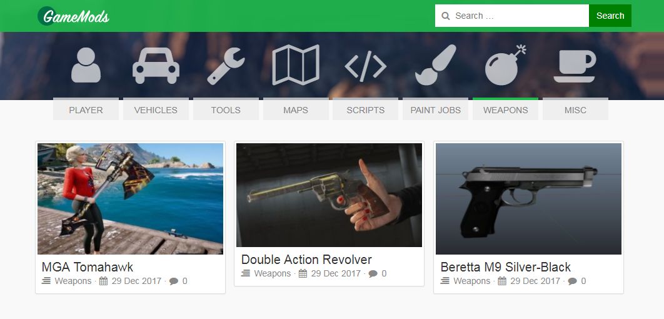Open the Vehicles car icon
Screen dimensions: 664x319
point(156,65)
